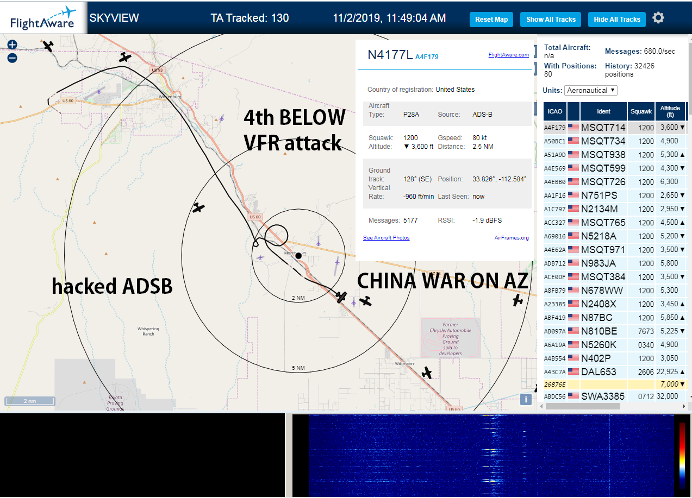Sort table by ICAO column header
The height and width of the screenshot is (498, 692).
click(555, 111)
